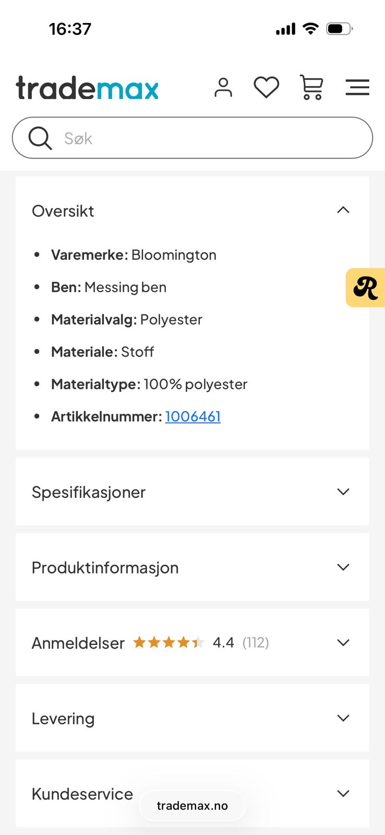Tap the search magnifier icon
This screenshot has width=385, height=835.
click(40, 138)
